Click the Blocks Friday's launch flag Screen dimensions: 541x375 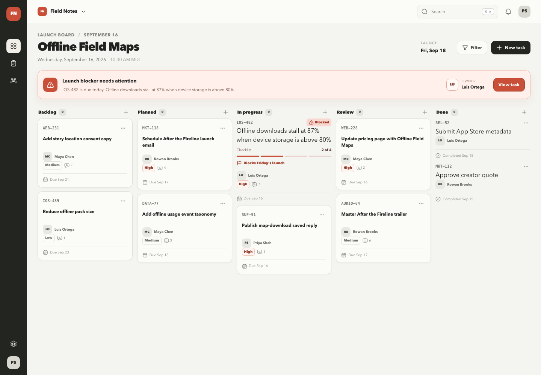click(261, 163)
